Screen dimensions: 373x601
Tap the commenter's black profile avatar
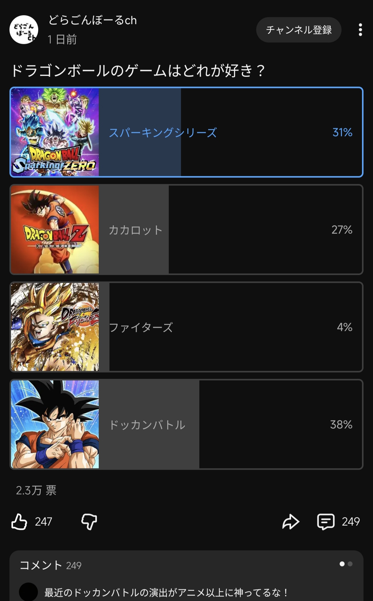(28, 592)
